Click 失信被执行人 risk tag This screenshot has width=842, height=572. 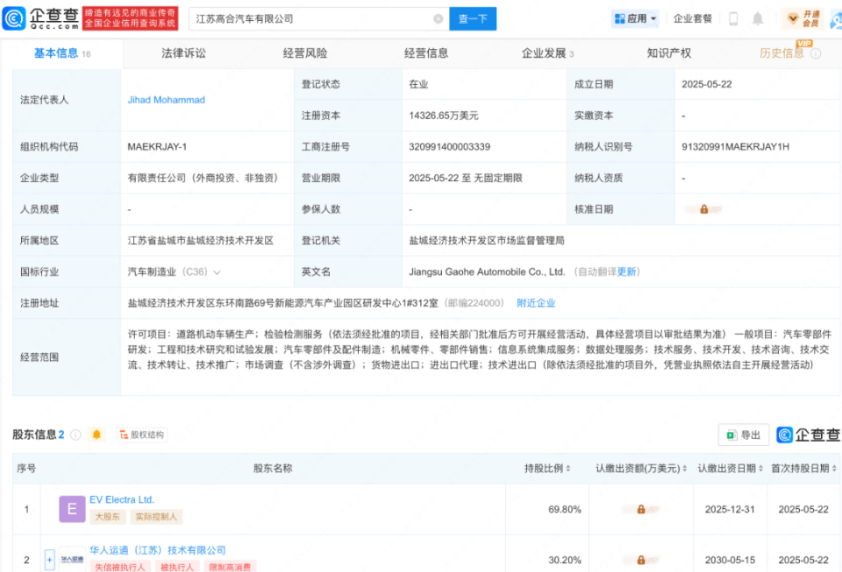[x=120, y=567]
